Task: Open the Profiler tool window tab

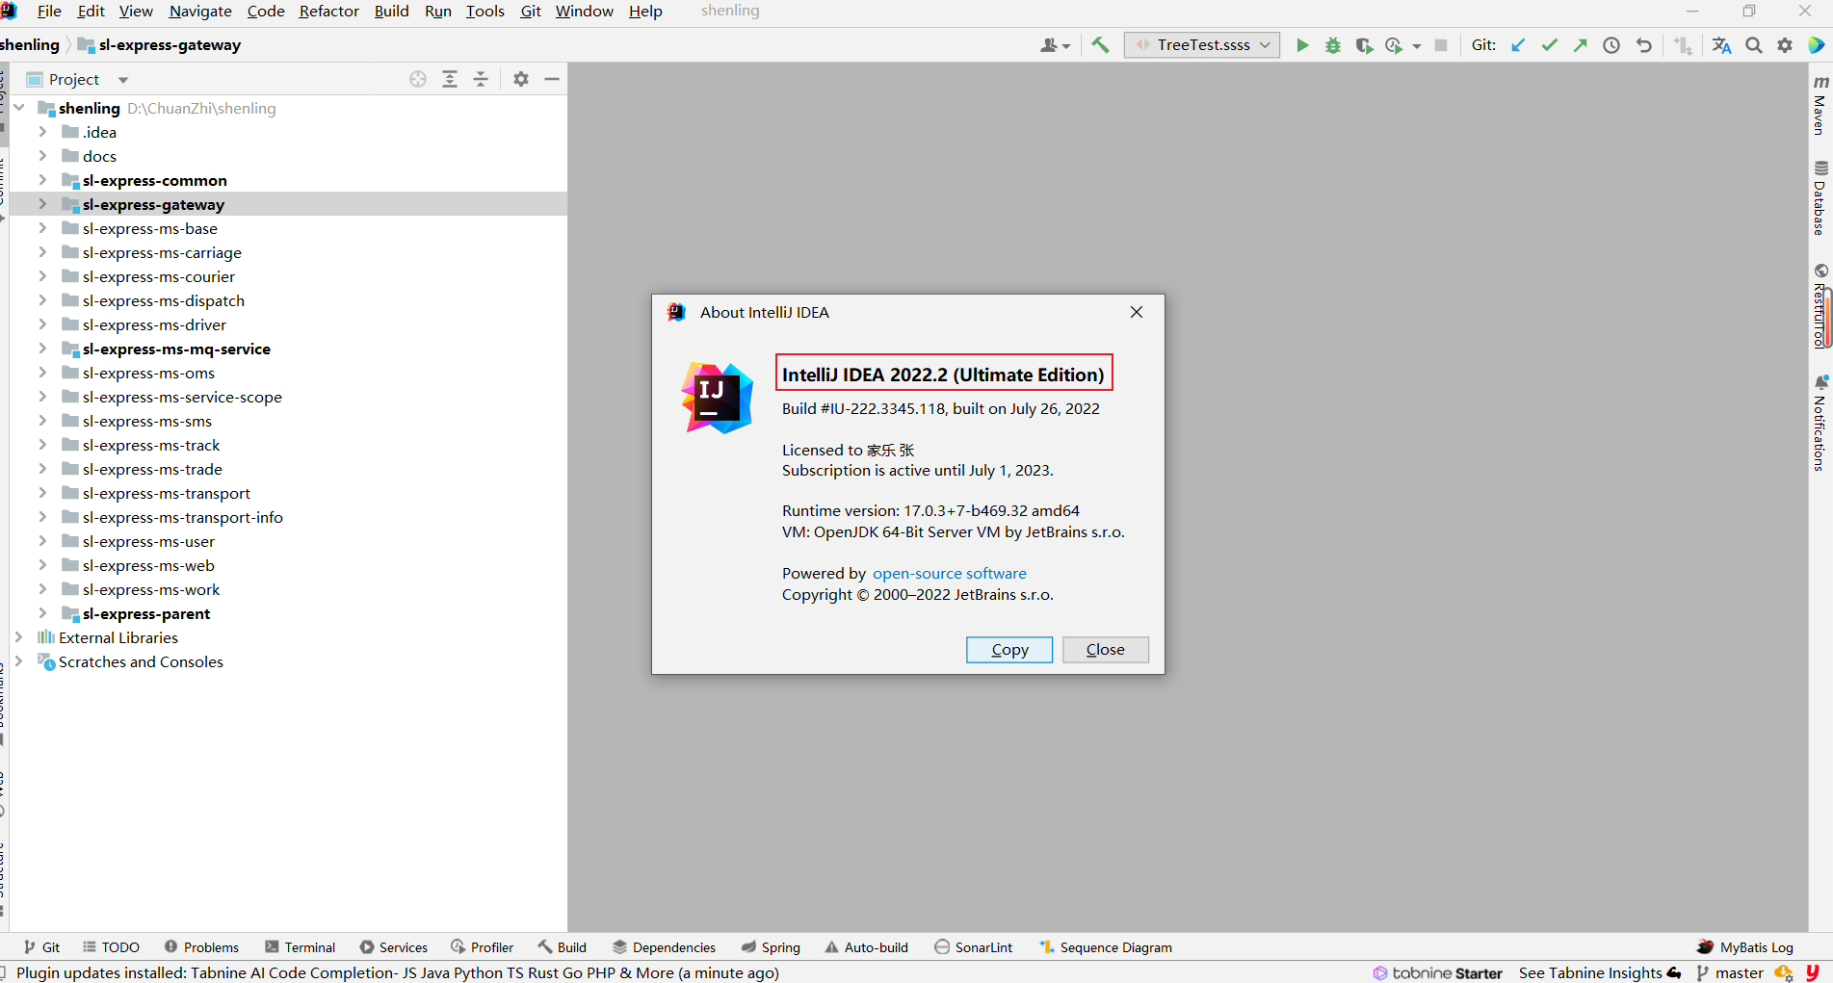Action: (483, 947)
